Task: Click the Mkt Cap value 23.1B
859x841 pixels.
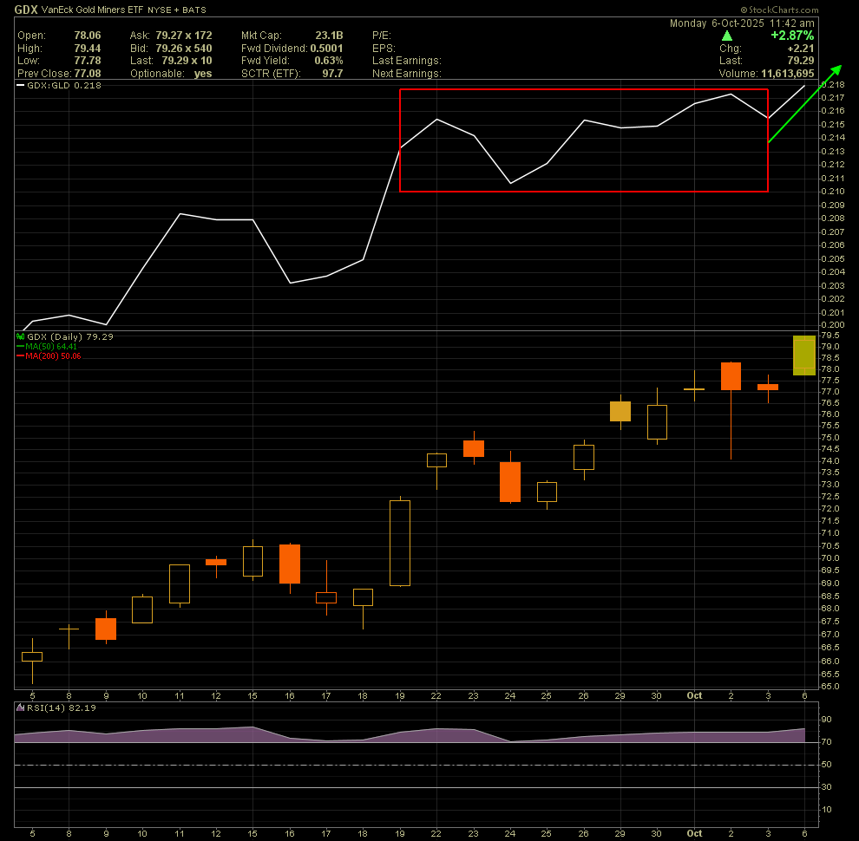Action: (x=329, y=36)
